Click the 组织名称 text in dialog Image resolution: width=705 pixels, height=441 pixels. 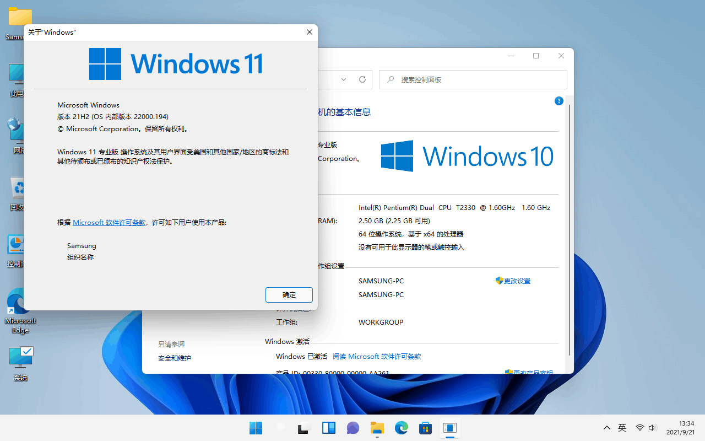pos(80,257)
